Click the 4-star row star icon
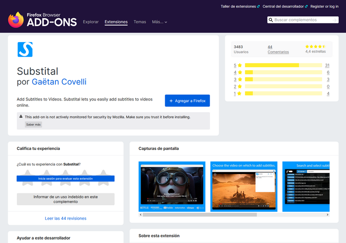 [240, 72]
